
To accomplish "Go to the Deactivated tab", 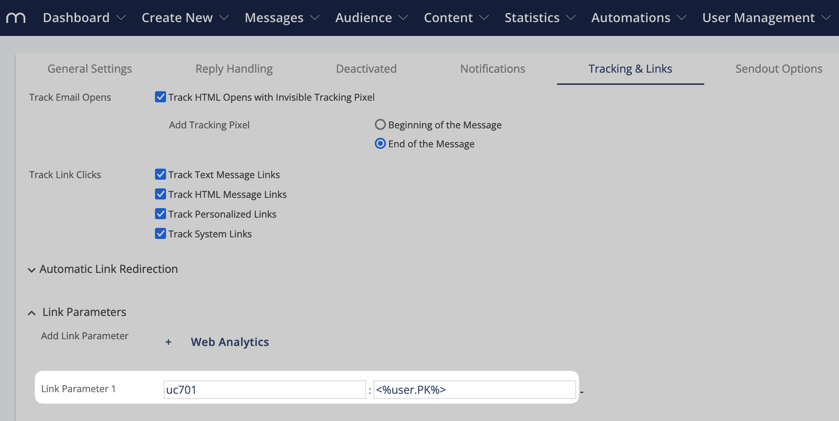I will pyautogui.click(x=366, y=69).
